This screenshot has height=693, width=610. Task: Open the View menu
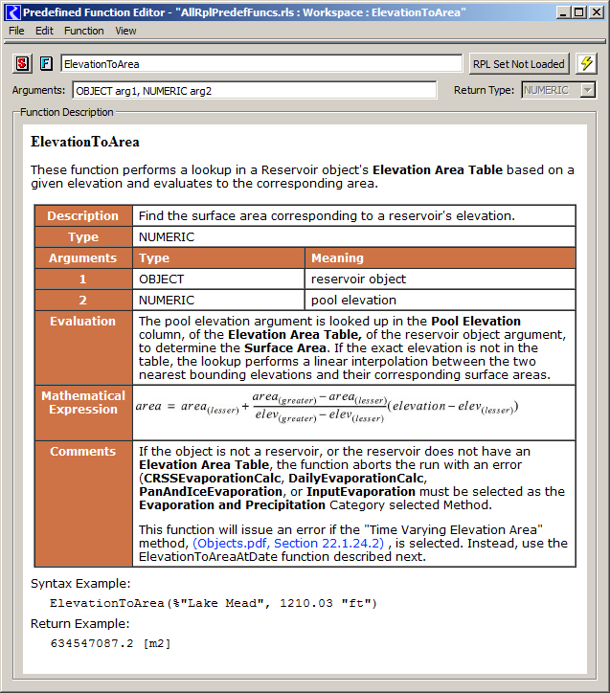[x=125, y=31]
